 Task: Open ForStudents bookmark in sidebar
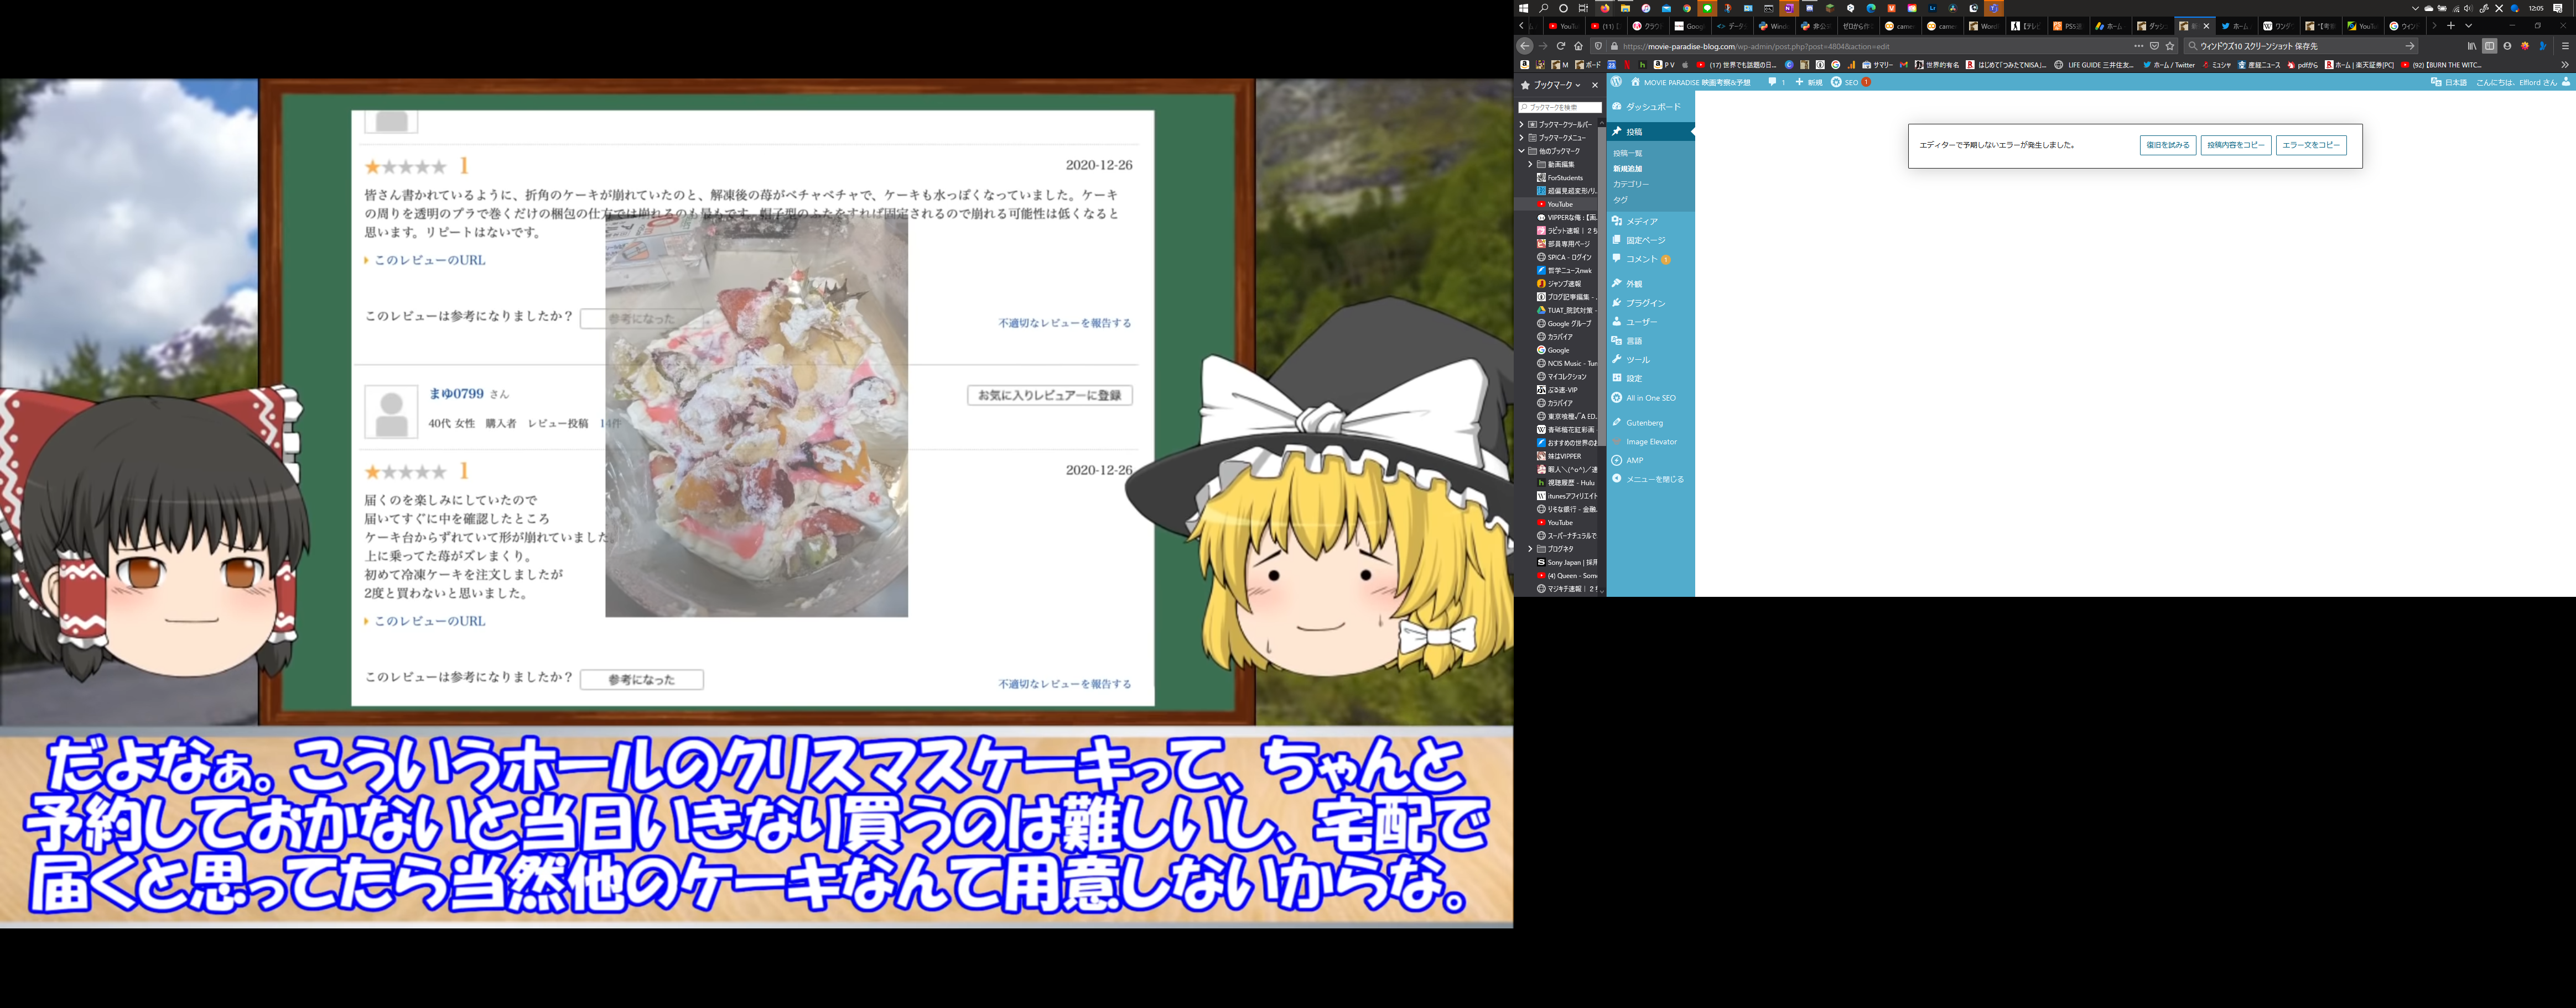coord(1560,178)
